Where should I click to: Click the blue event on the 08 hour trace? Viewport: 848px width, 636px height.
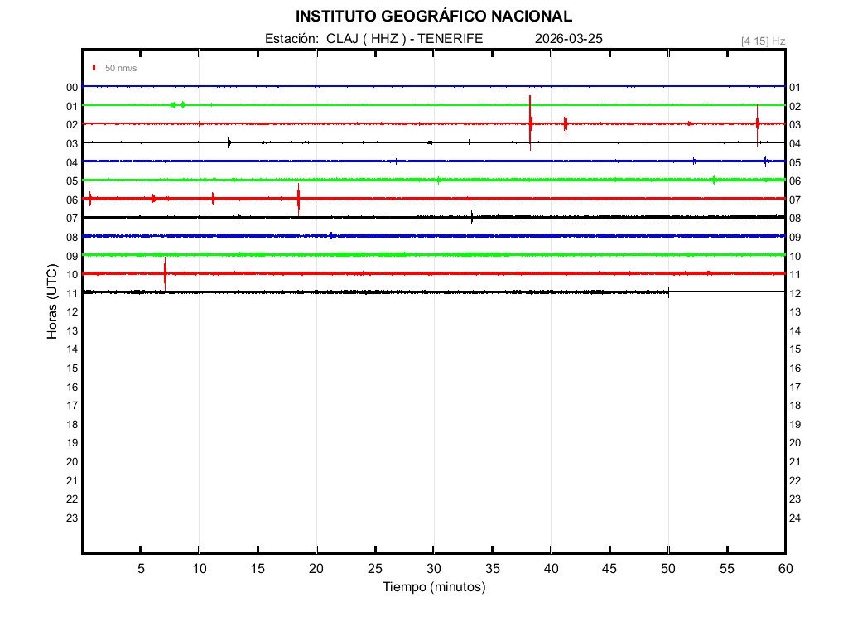click(331, 235)
